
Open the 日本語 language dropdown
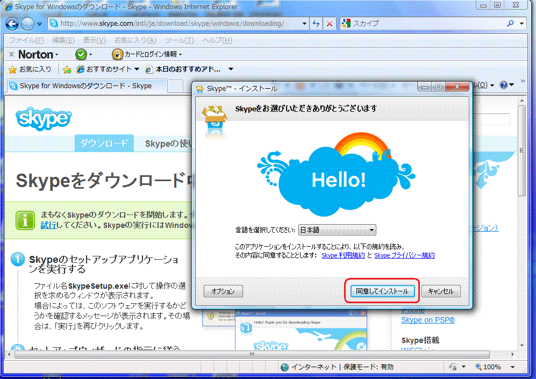click(x=337, y=230)
